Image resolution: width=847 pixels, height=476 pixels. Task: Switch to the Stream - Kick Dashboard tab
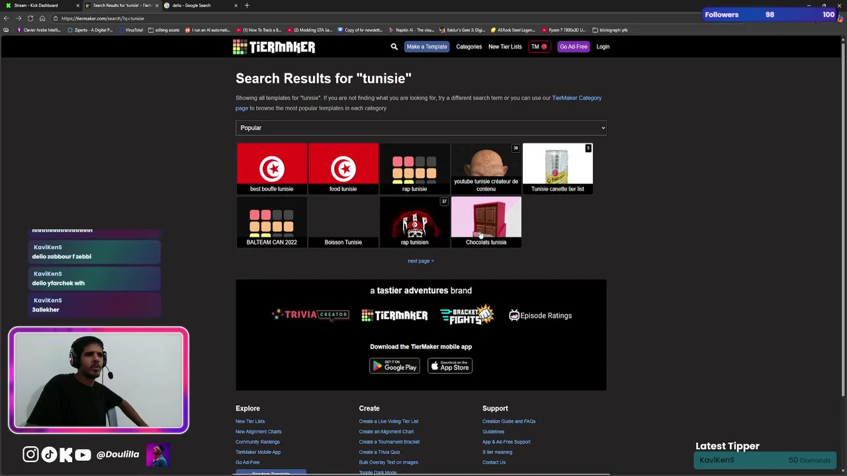tap(41, 5)
